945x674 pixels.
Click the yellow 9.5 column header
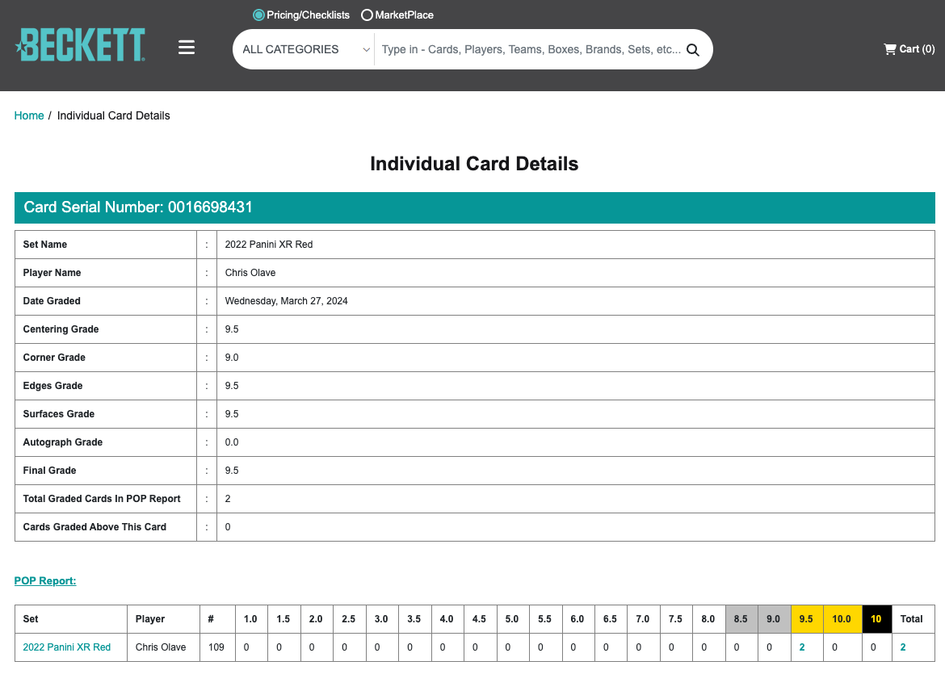click(x=806, y=619)
